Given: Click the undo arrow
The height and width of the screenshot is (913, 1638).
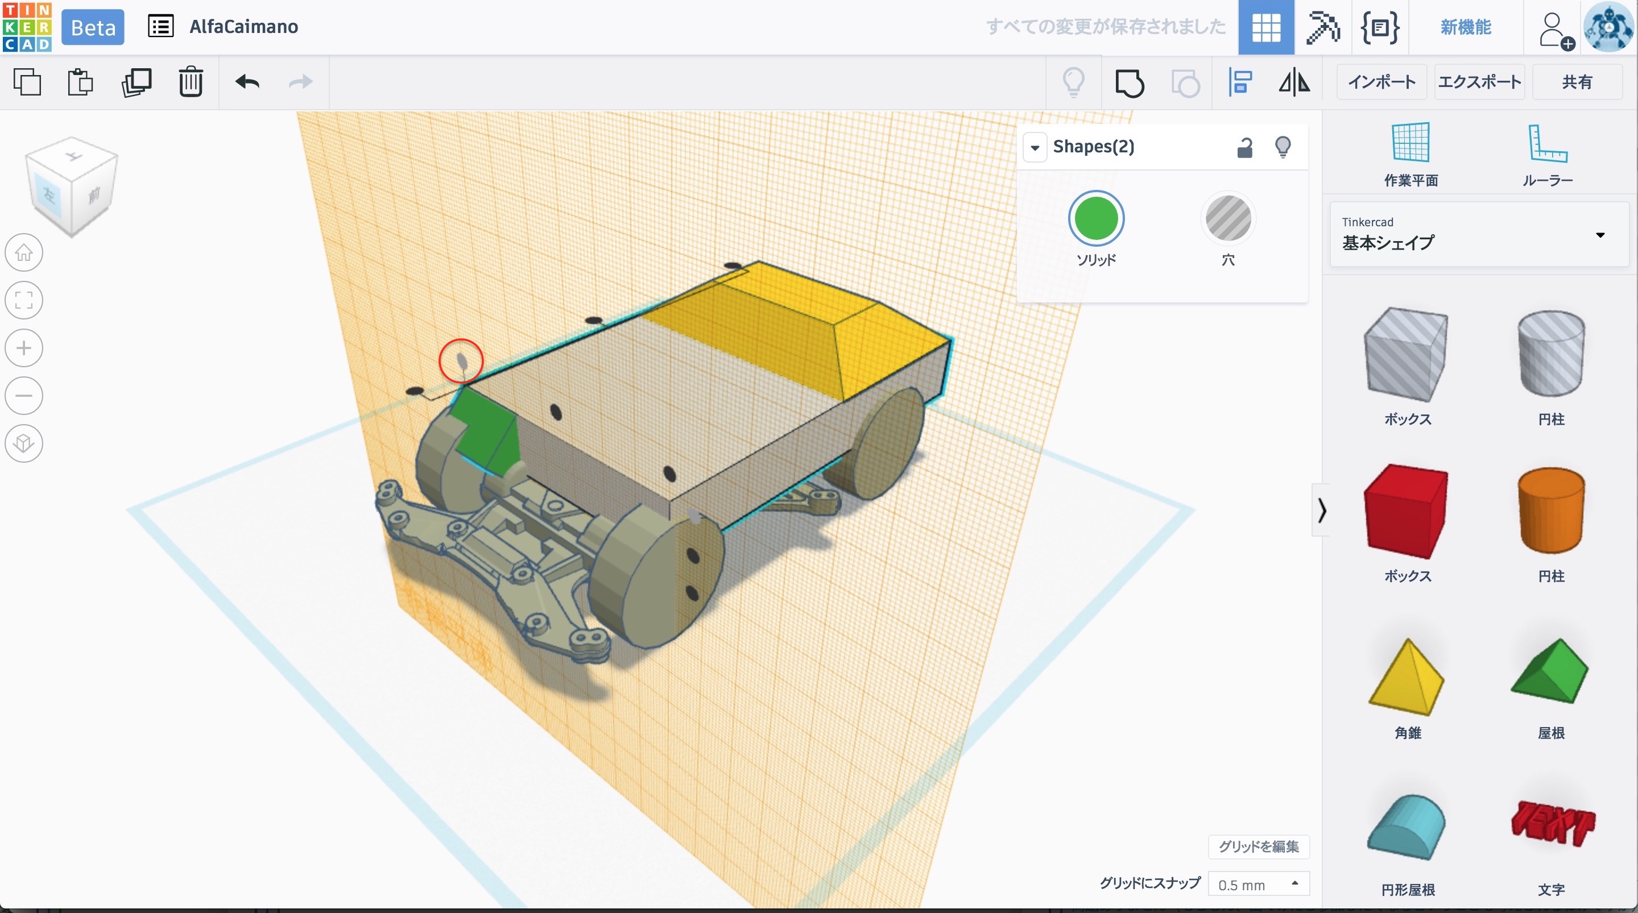Looking at the screenshot, I should point(247,82).
